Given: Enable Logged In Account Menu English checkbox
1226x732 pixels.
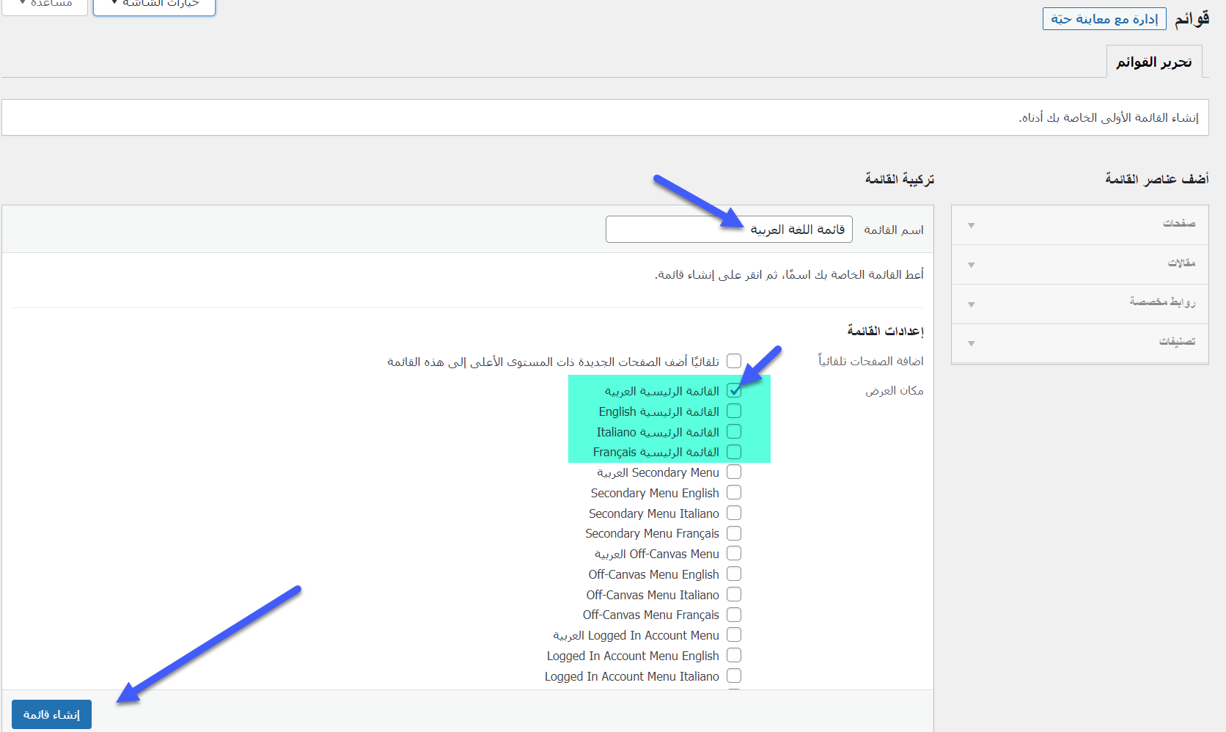Looking at the screenshot, I should pyautogui.click(x=734, y=656).
